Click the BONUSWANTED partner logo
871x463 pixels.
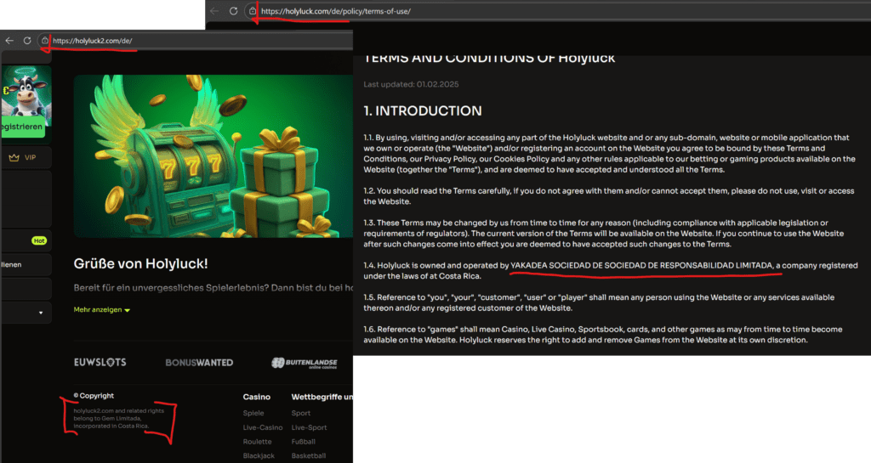tap(199, 363)
